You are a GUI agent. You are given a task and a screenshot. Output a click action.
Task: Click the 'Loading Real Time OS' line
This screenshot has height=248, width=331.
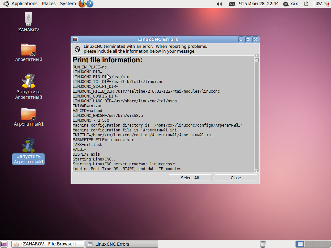(127, 169)
